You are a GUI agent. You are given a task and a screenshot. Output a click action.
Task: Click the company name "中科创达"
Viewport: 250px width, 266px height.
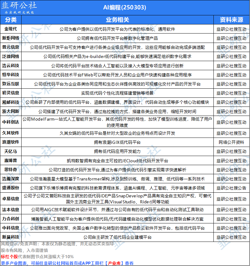(11, 122)
